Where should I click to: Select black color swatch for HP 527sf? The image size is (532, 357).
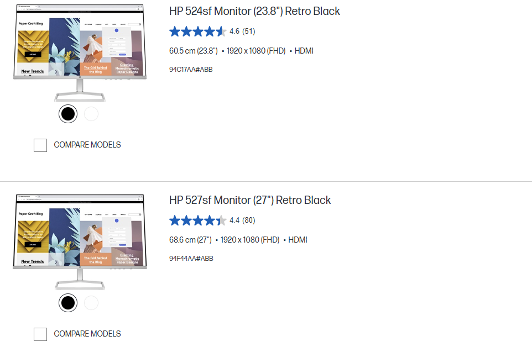tap(68, 303)
